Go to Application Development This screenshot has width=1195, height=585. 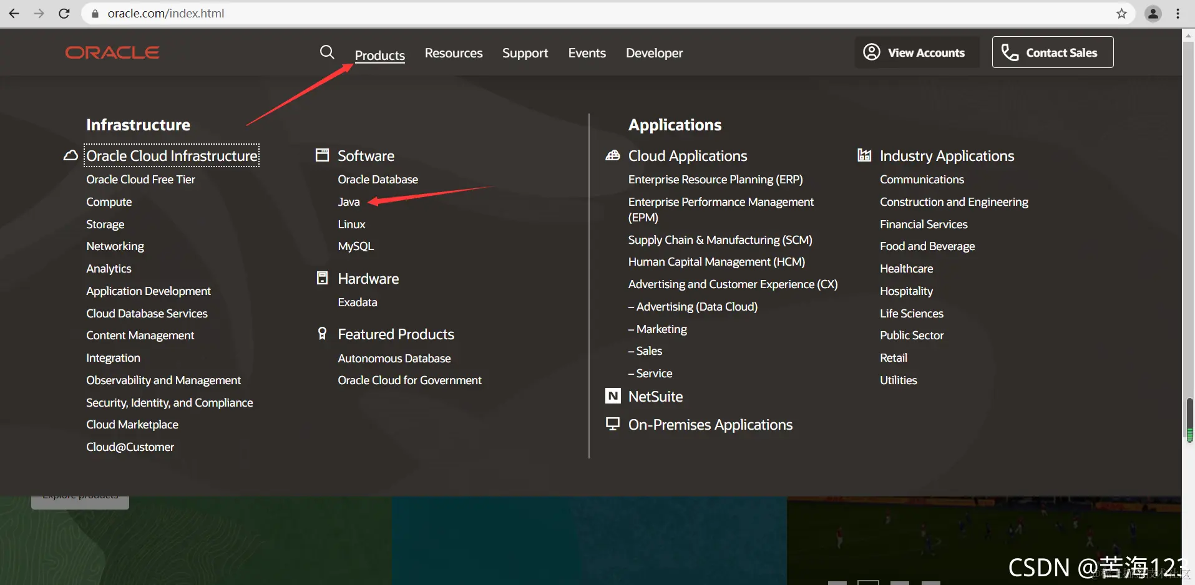[x=149, y=291]
